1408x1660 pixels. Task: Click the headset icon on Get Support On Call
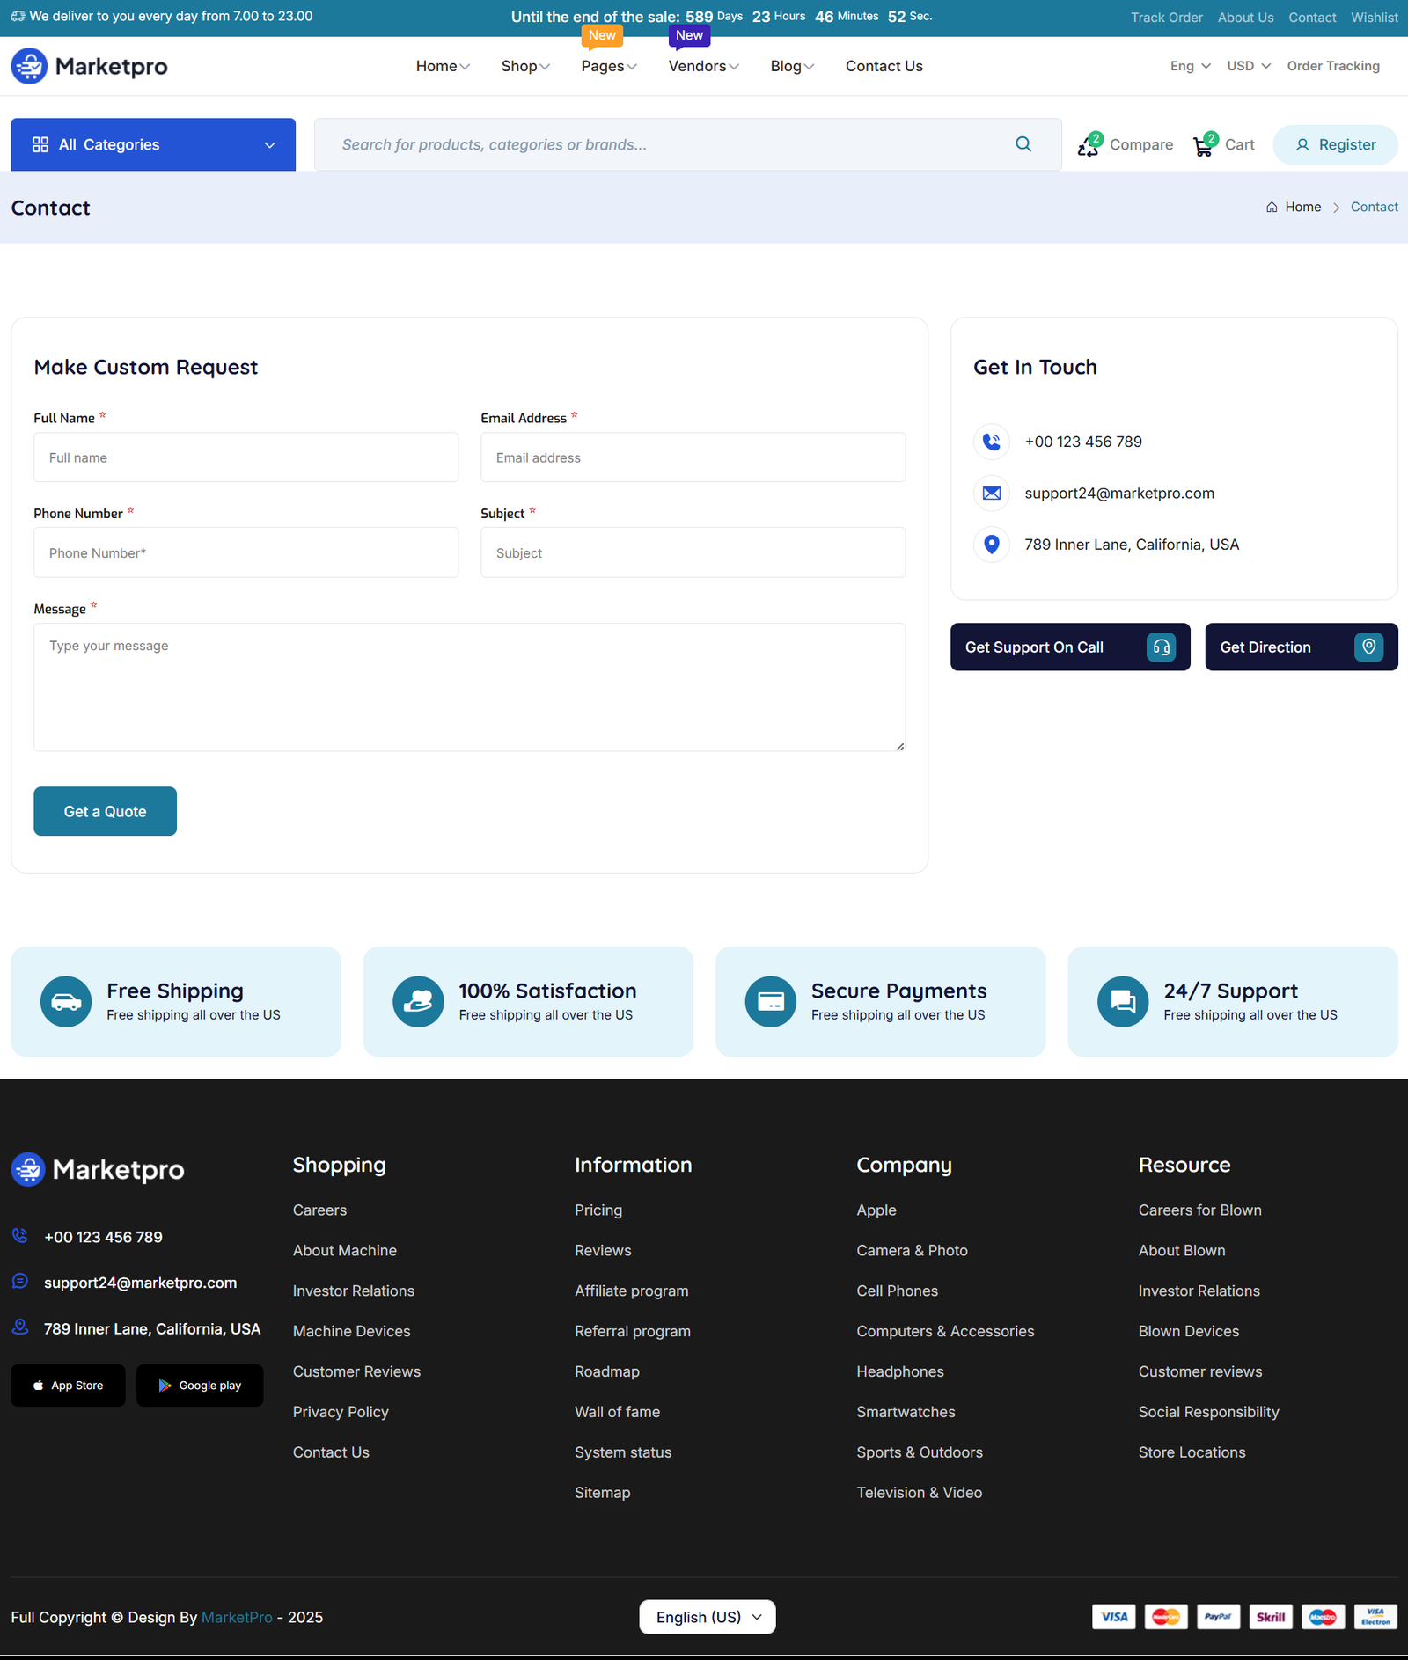(x=1161, y=647)
